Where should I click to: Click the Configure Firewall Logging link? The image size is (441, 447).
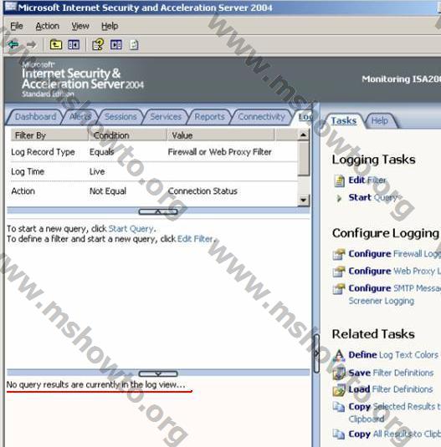(x=395, y=254)
